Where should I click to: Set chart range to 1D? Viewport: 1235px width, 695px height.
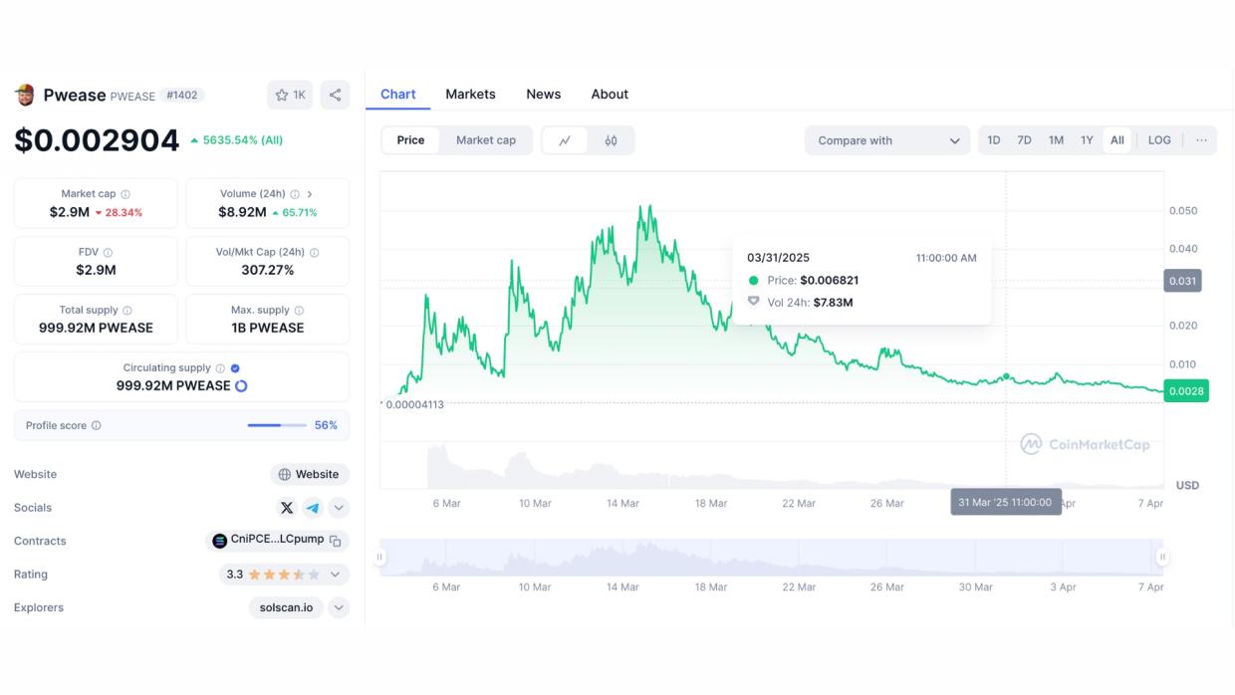tap(994, 140)
